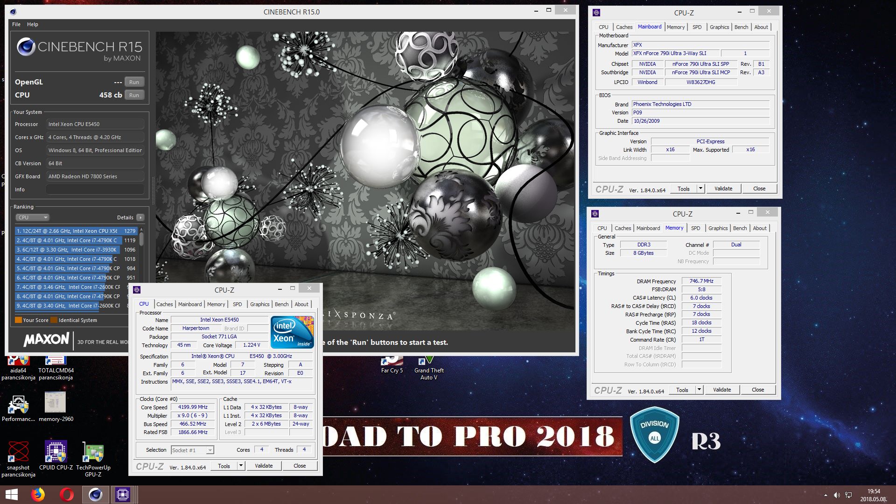
Task: Select ranking entry 12C/24T Xeon X5650
Action: pos(76,231)
